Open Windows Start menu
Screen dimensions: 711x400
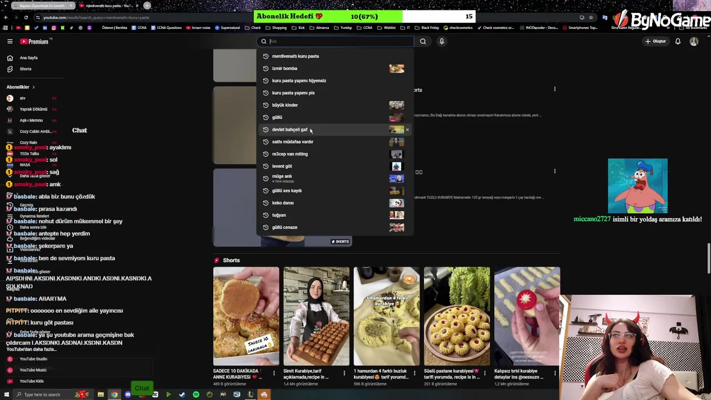tap(8, 394)
